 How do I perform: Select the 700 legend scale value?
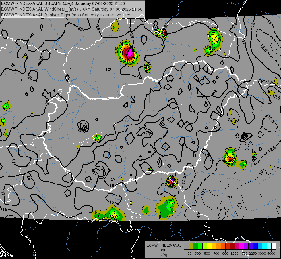(216, 254)
